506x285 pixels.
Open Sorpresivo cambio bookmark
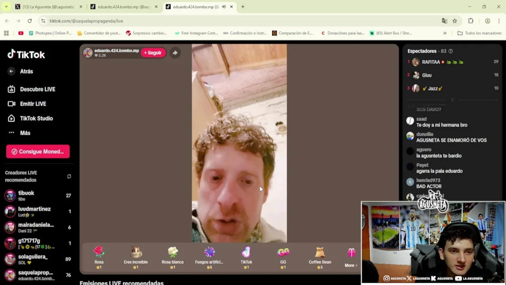click(146, 33)
